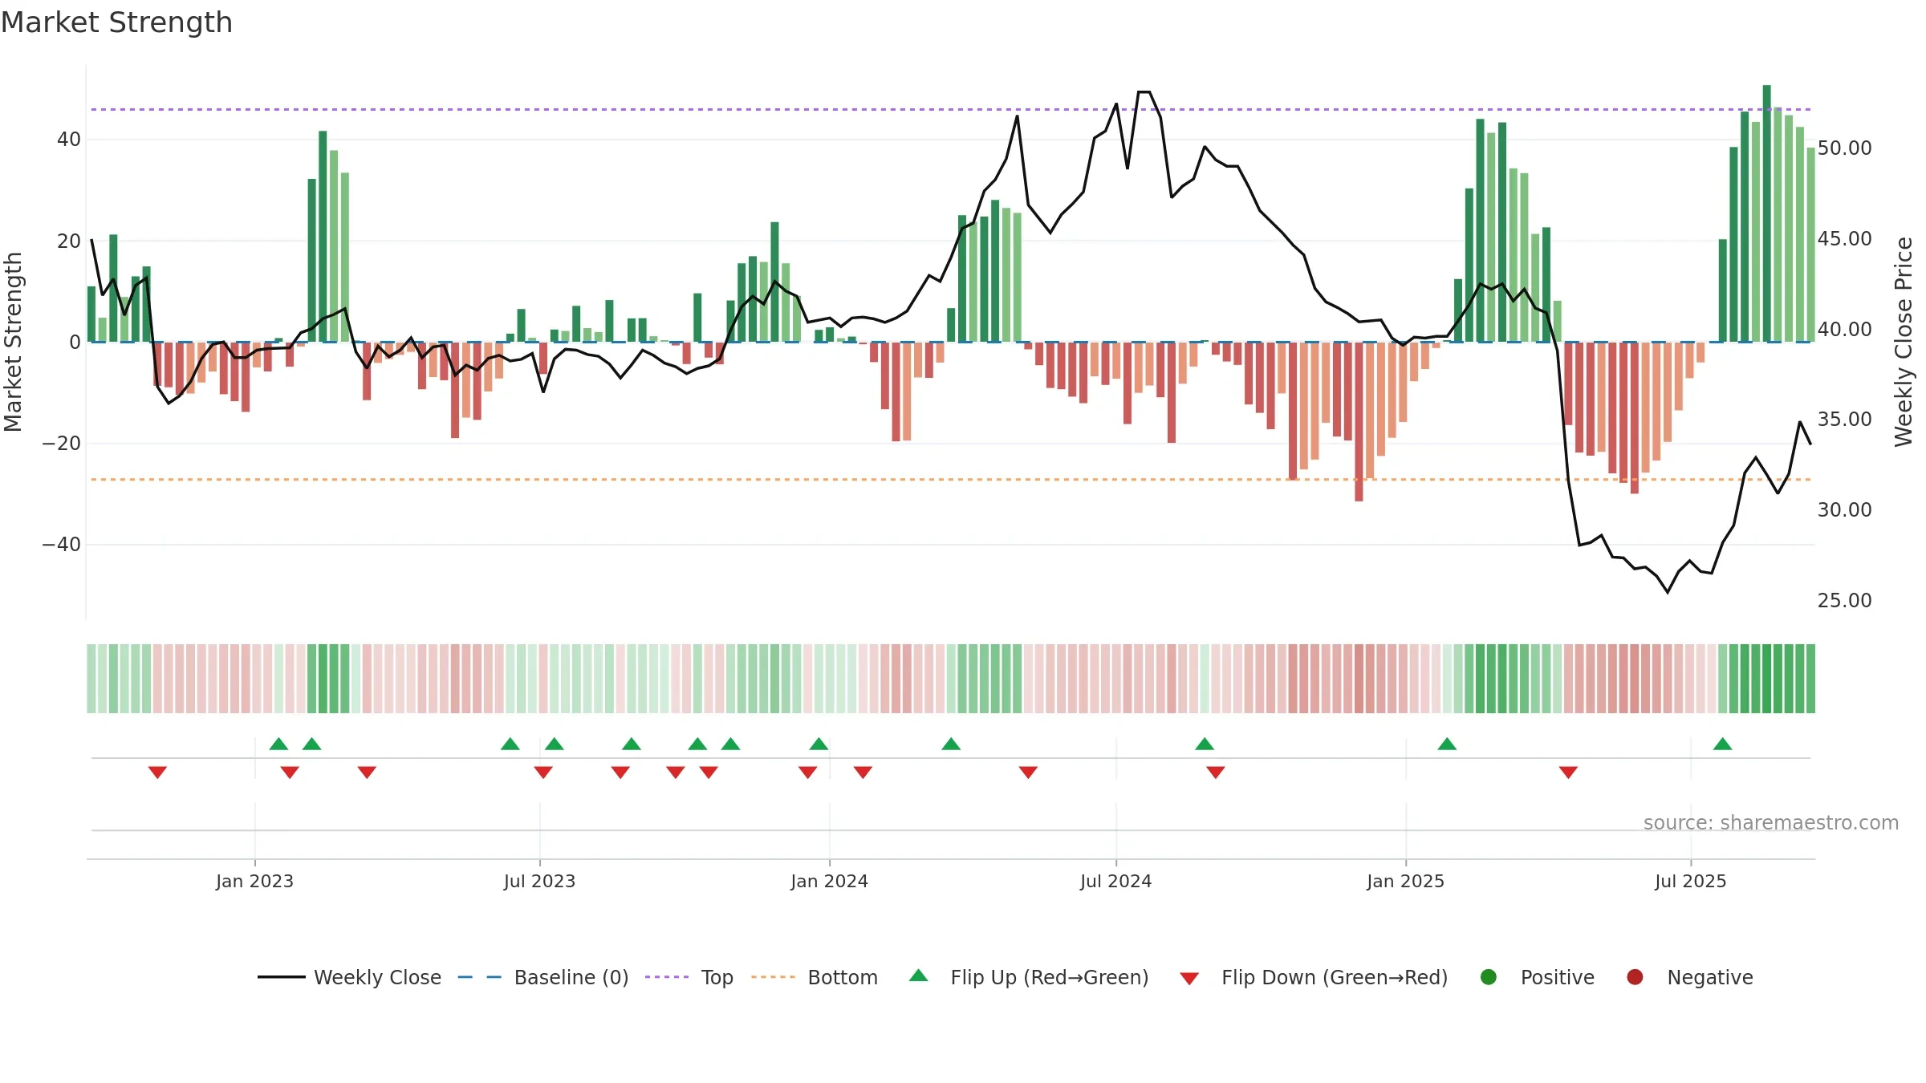Click the 50.00 price axis value

click(x=1844, y=148)
